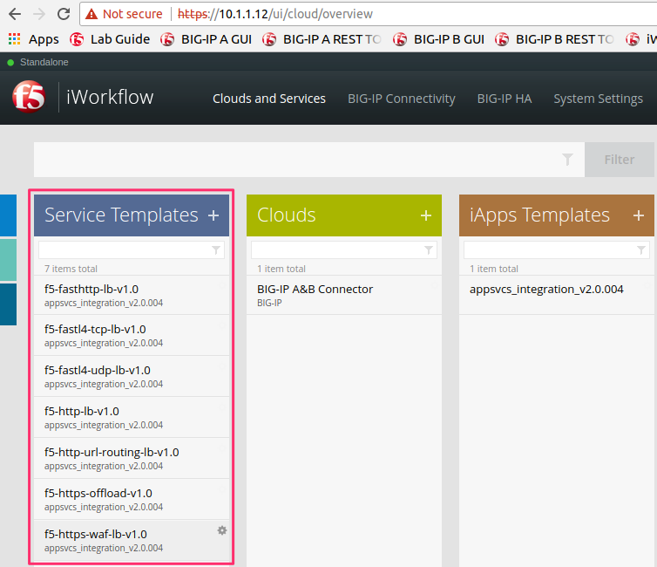Select f5-fasthttp-lb-v1.0 template

(132, 295)
